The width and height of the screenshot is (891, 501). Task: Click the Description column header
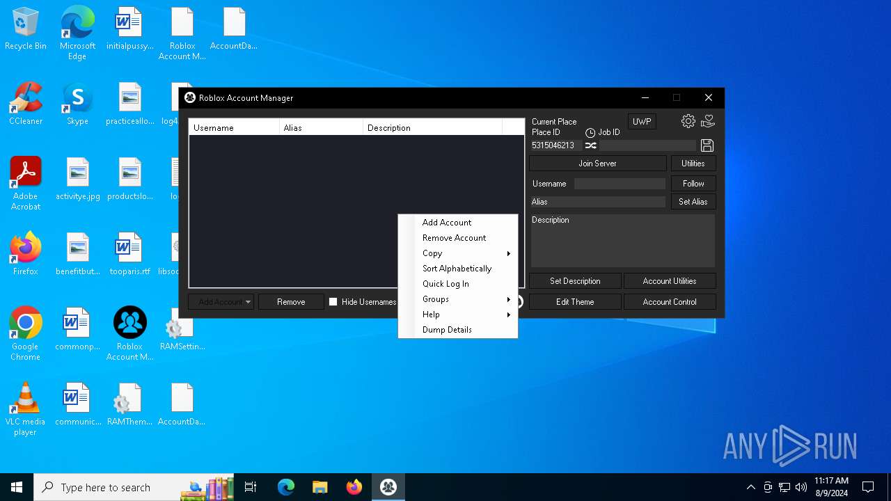[432, 127]
